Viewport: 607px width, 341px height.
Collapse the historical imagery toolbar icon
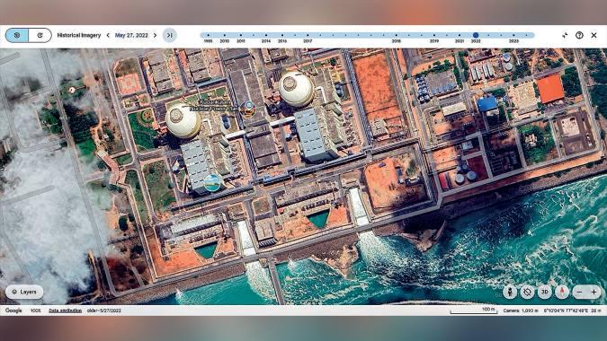565,35
